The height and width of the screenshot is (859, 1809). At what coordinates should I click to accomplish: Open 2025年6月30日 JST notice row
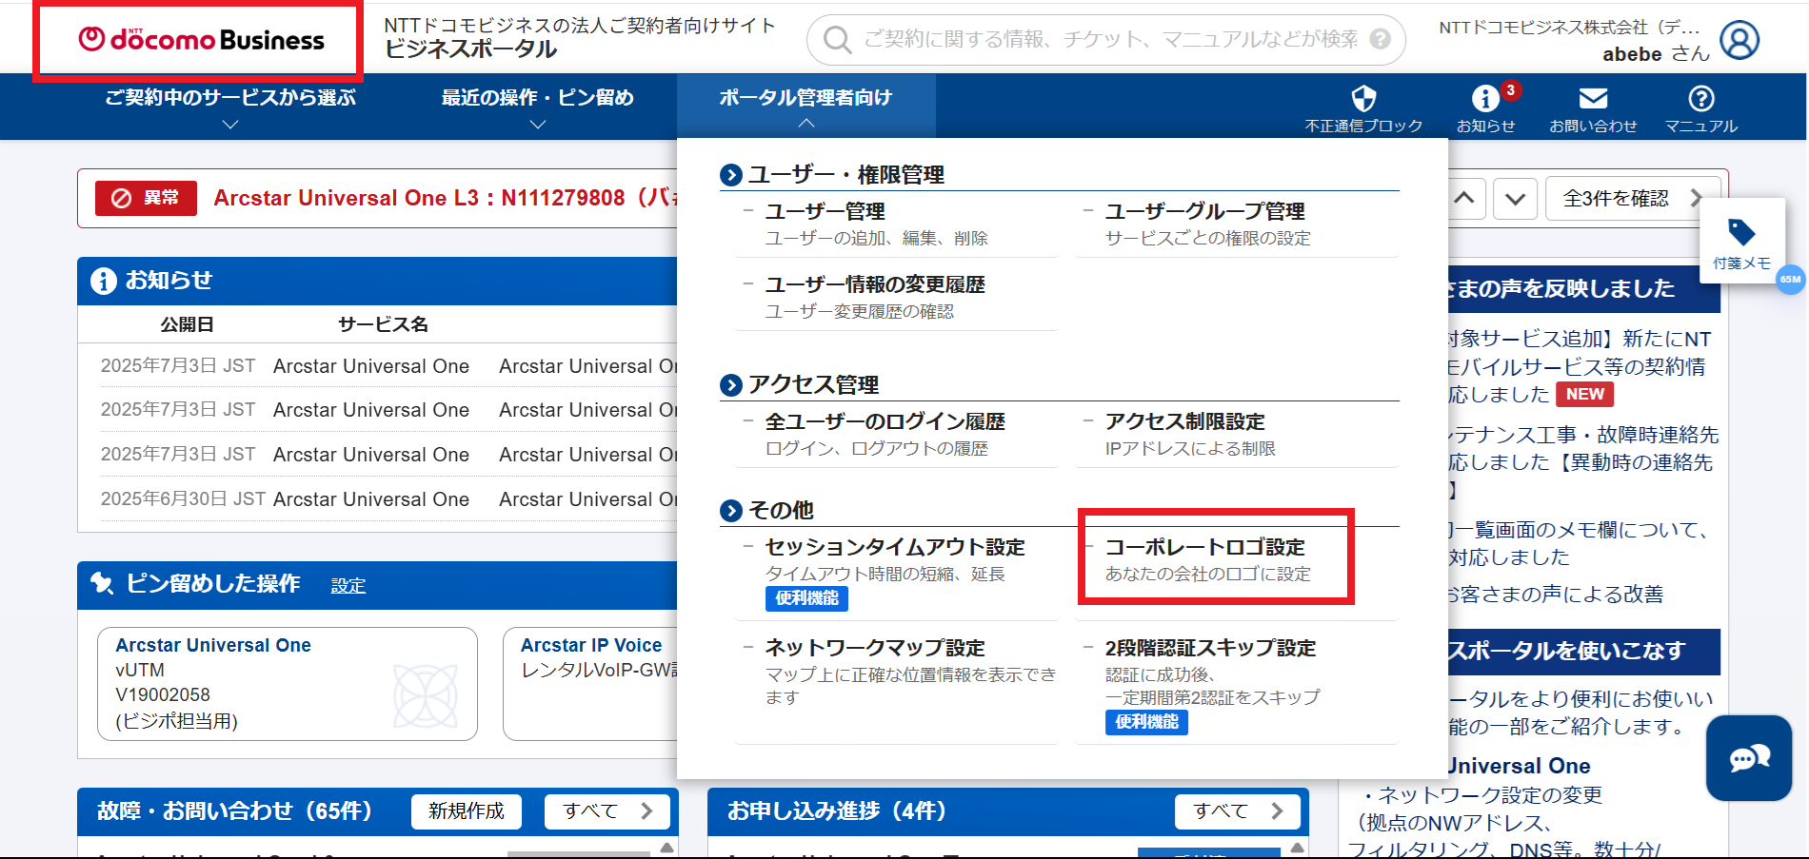click(388, 499)
